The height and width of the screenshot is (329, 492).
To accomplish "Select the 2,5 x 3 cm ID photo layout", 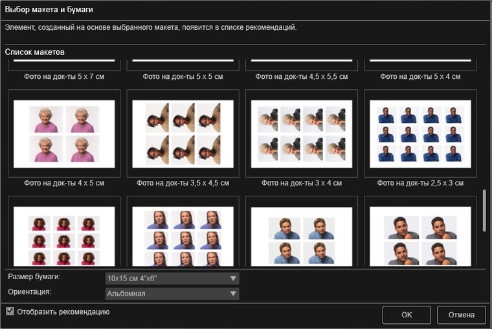I will tap(420, 133).
